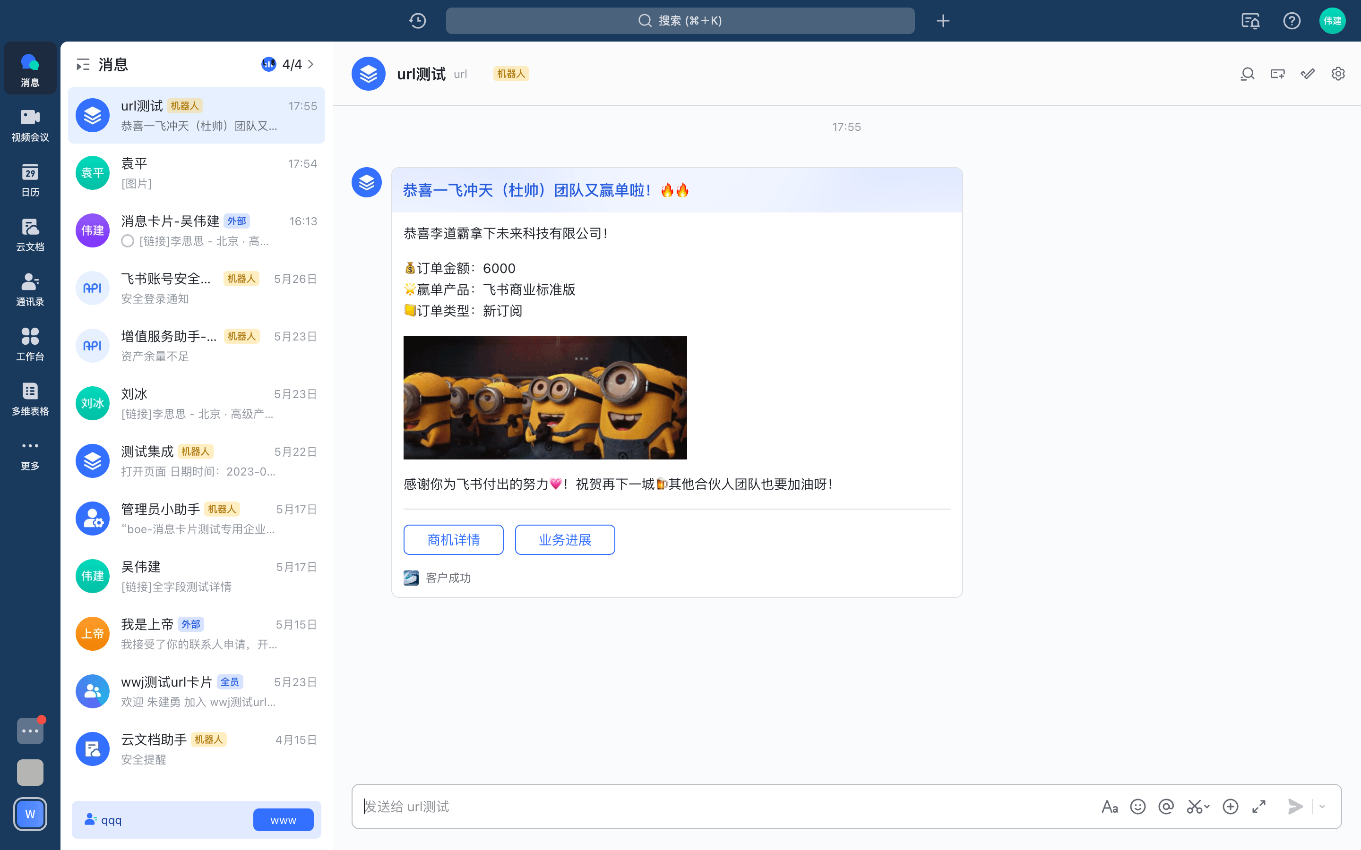Open the screenshot options dropdown arrow
The width and height of the screenshot is (1361, 850).
[x=1207, y=807]
